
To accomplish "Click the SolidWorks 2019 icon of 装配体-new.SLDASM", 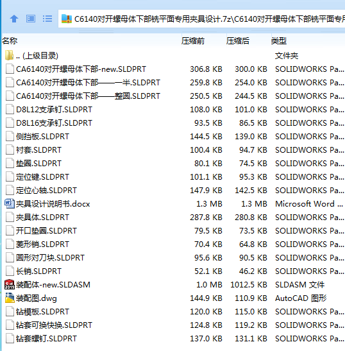I will pos(10,284).
